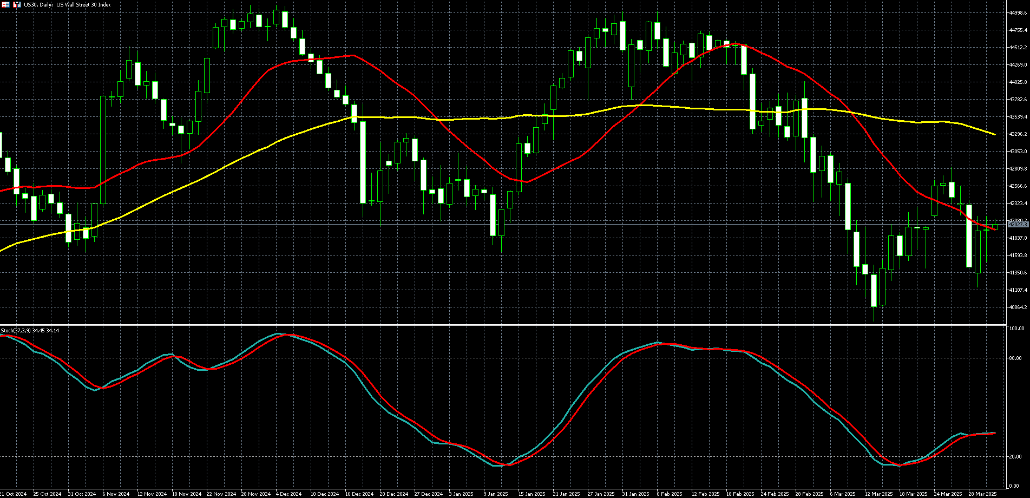Click the '27 Dec 2024' date label

point(429,494)
